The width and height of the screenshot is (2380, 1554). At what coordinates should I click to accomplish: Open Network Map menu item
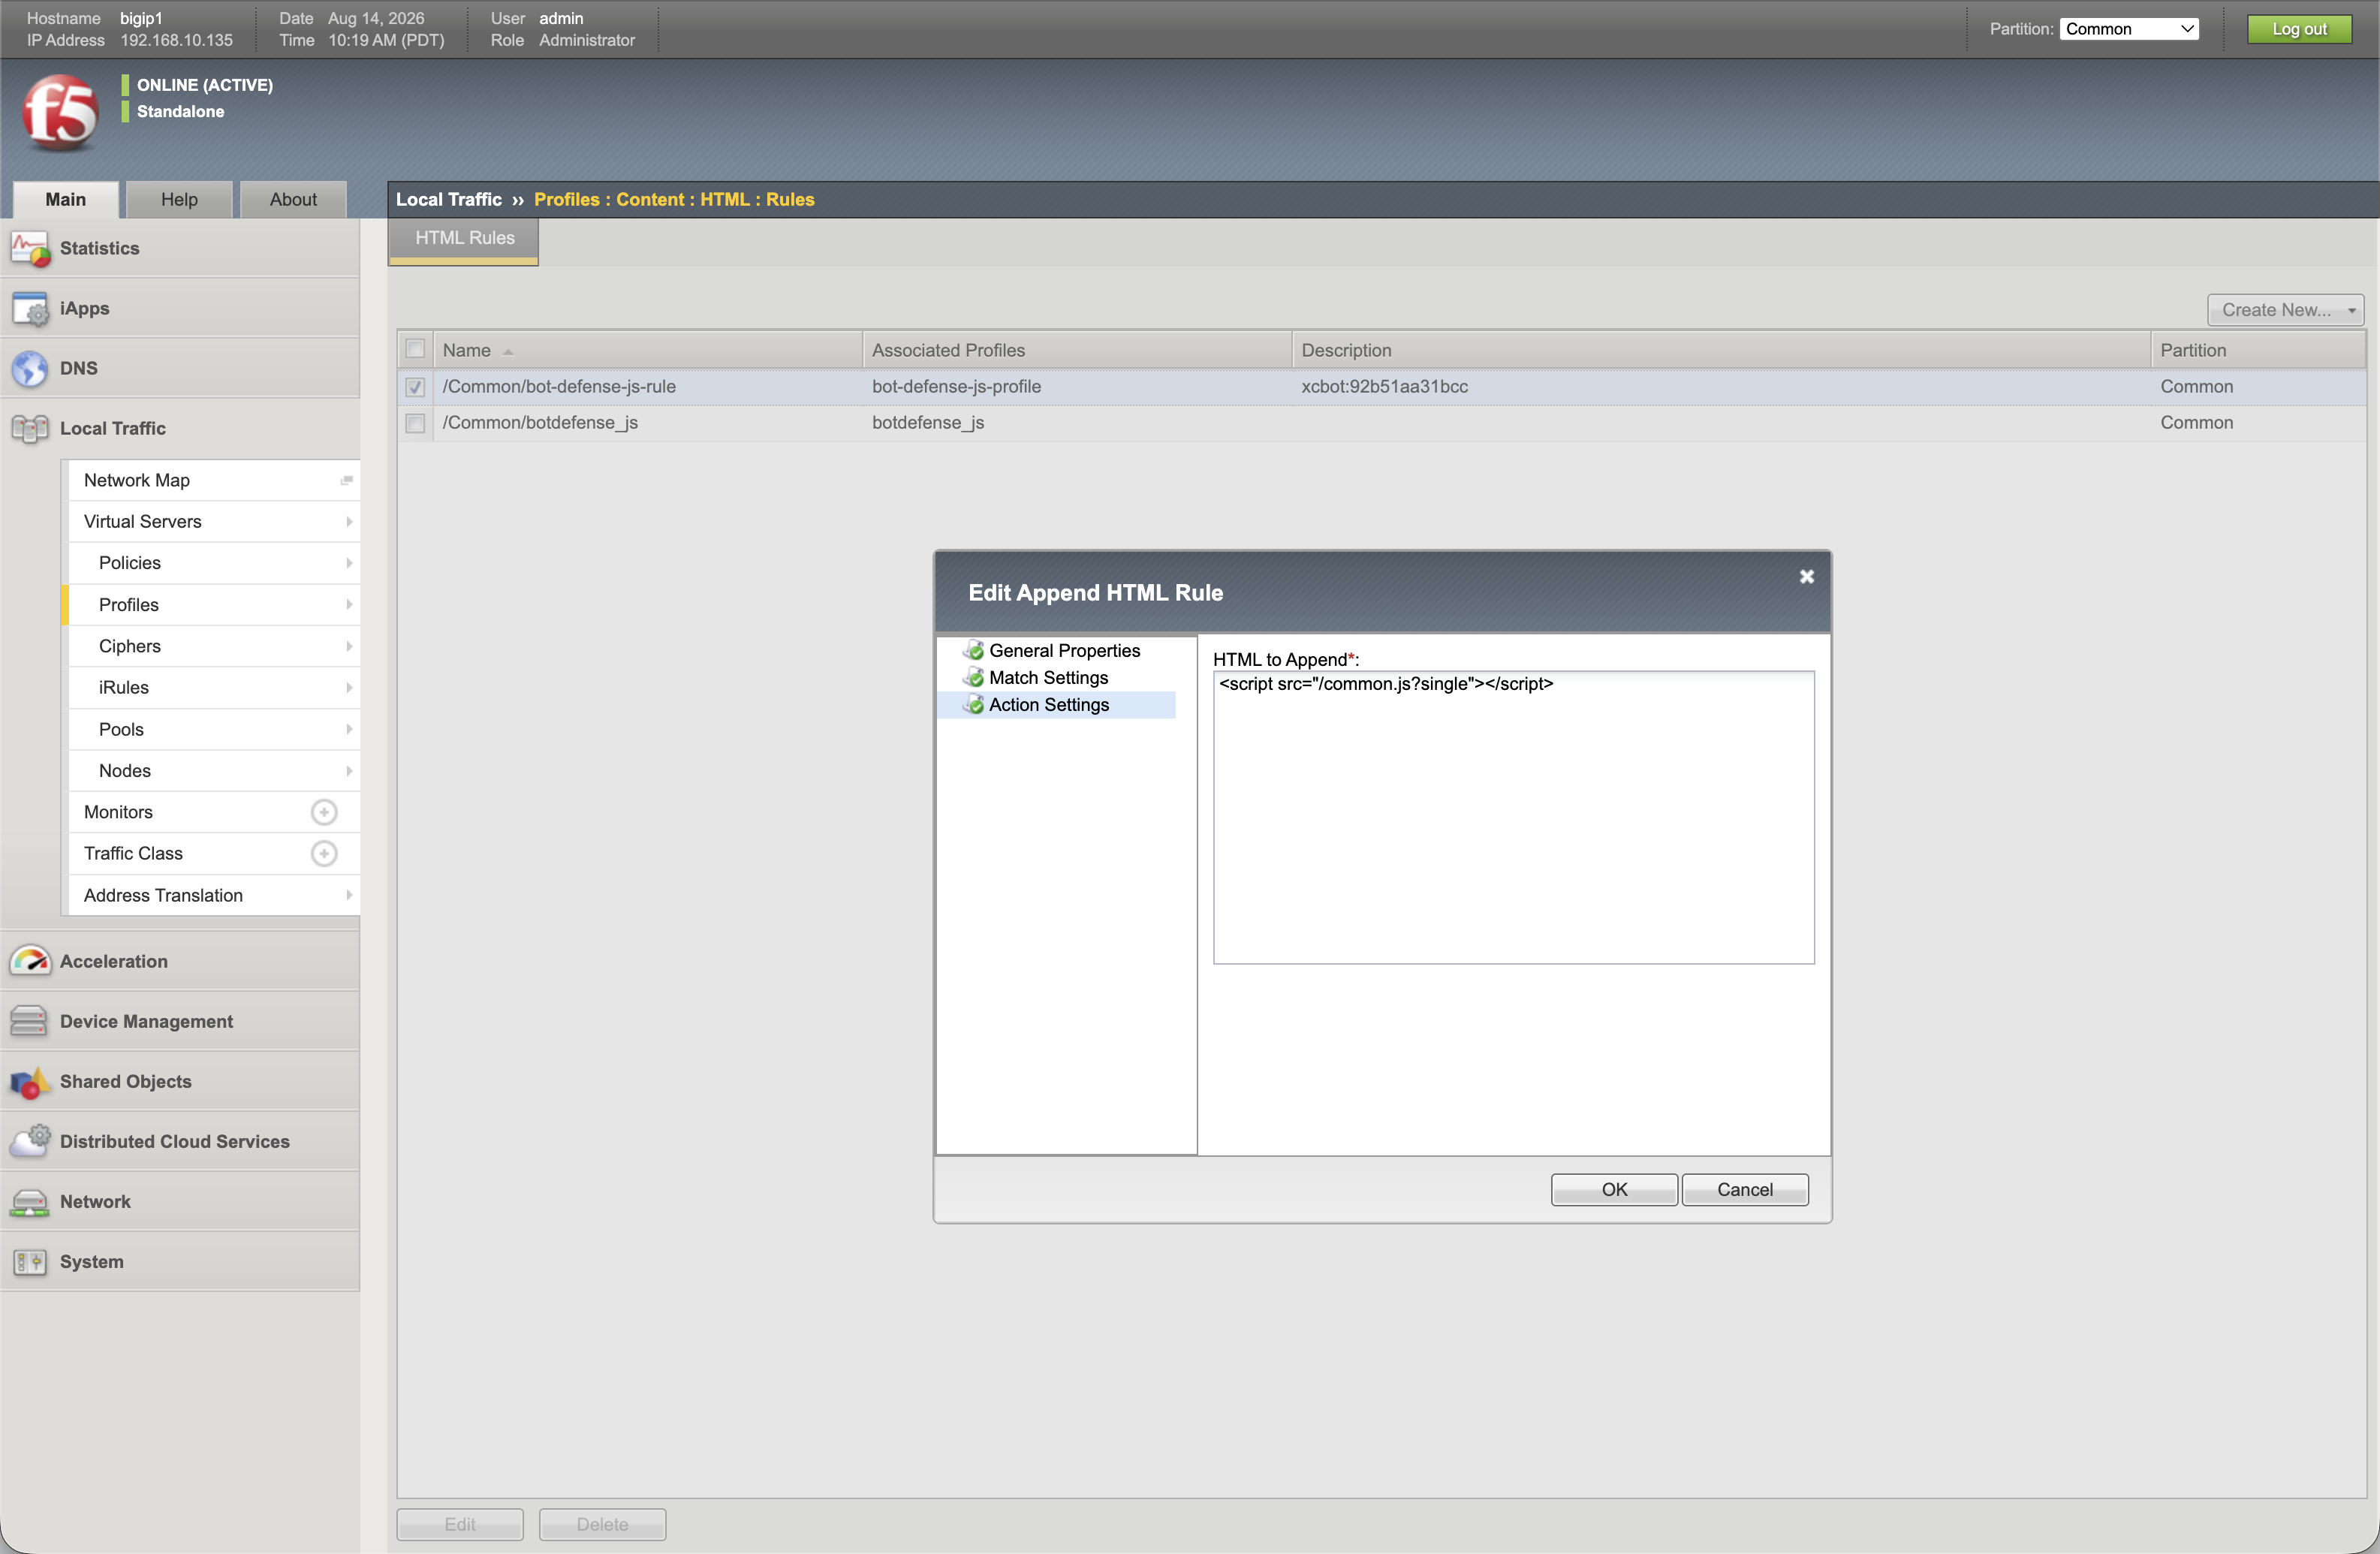(x=215, y=481)
